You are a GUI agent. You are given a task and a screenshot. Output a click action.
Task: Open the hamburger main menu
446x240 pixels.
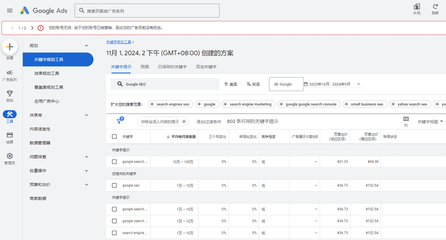9,11
